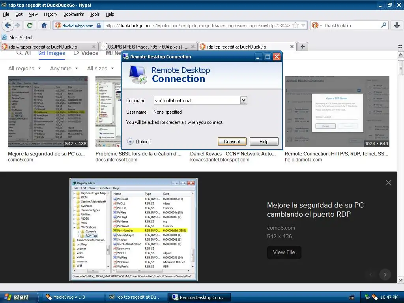Open the Mejore la seguridad result title
The width and height of the screenshot is (404, 303).
click(47, 154)
